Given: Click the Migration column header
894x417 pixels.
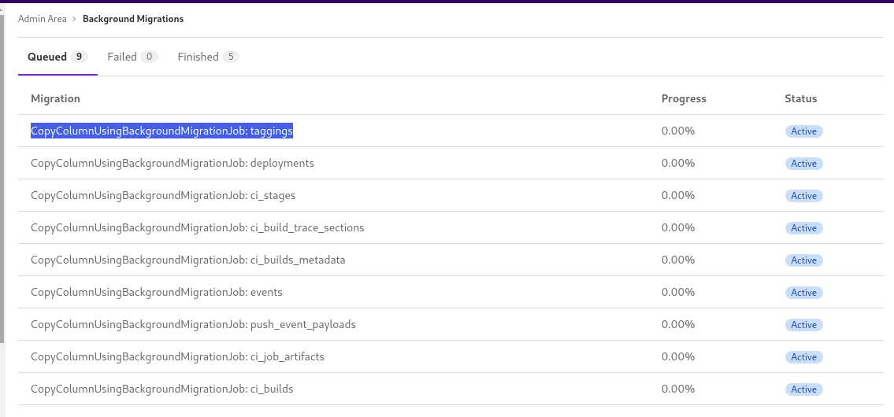Looking at the screenshot, I should click(x=55, y=98).
